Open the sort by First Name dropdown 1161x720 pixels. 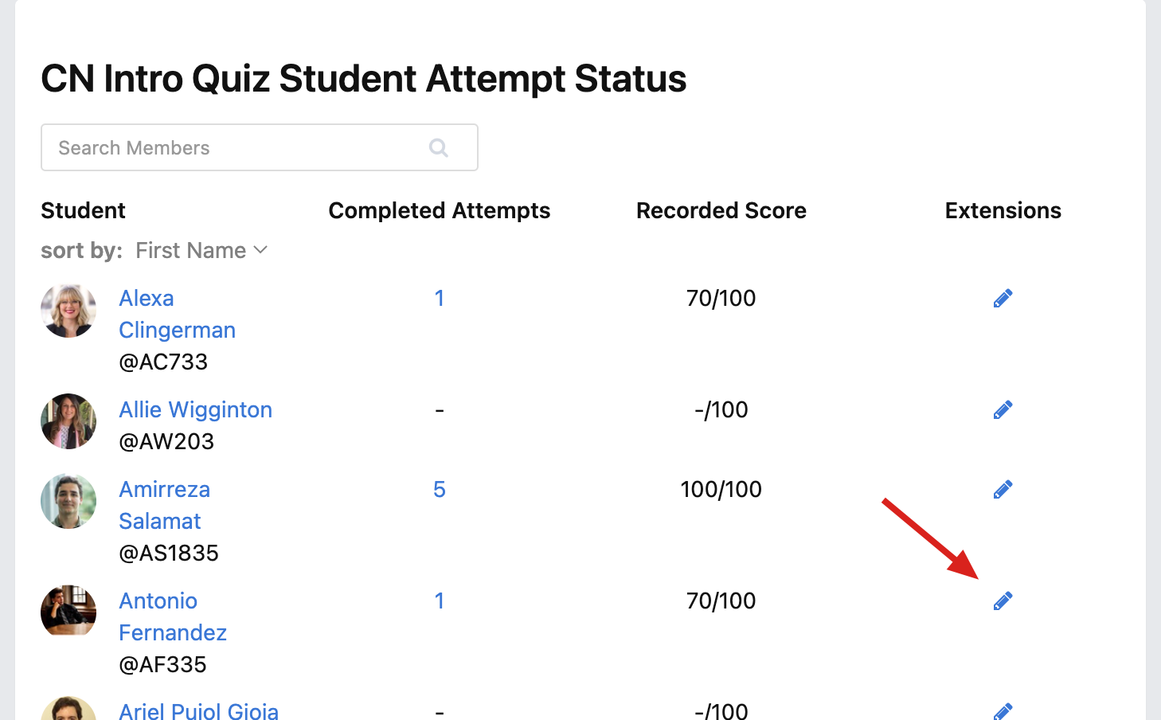point(201,250)
